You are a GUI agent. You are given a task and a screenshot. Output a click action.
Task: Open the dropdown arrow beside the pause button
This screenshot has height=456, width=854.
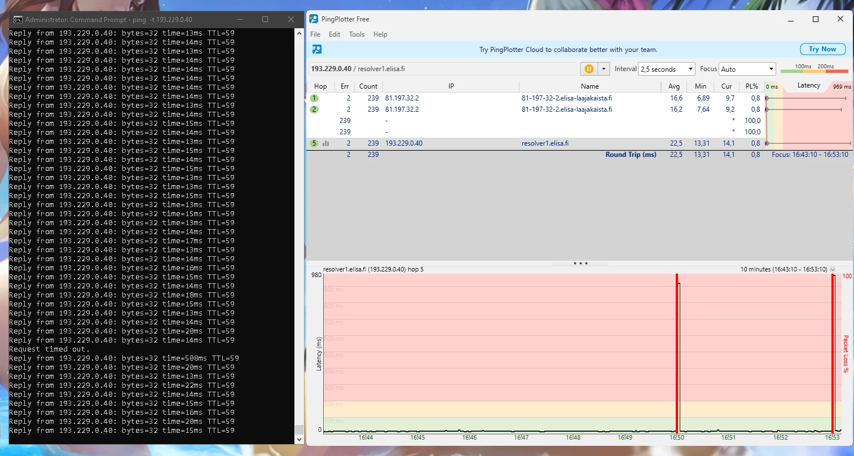[604, 69]
